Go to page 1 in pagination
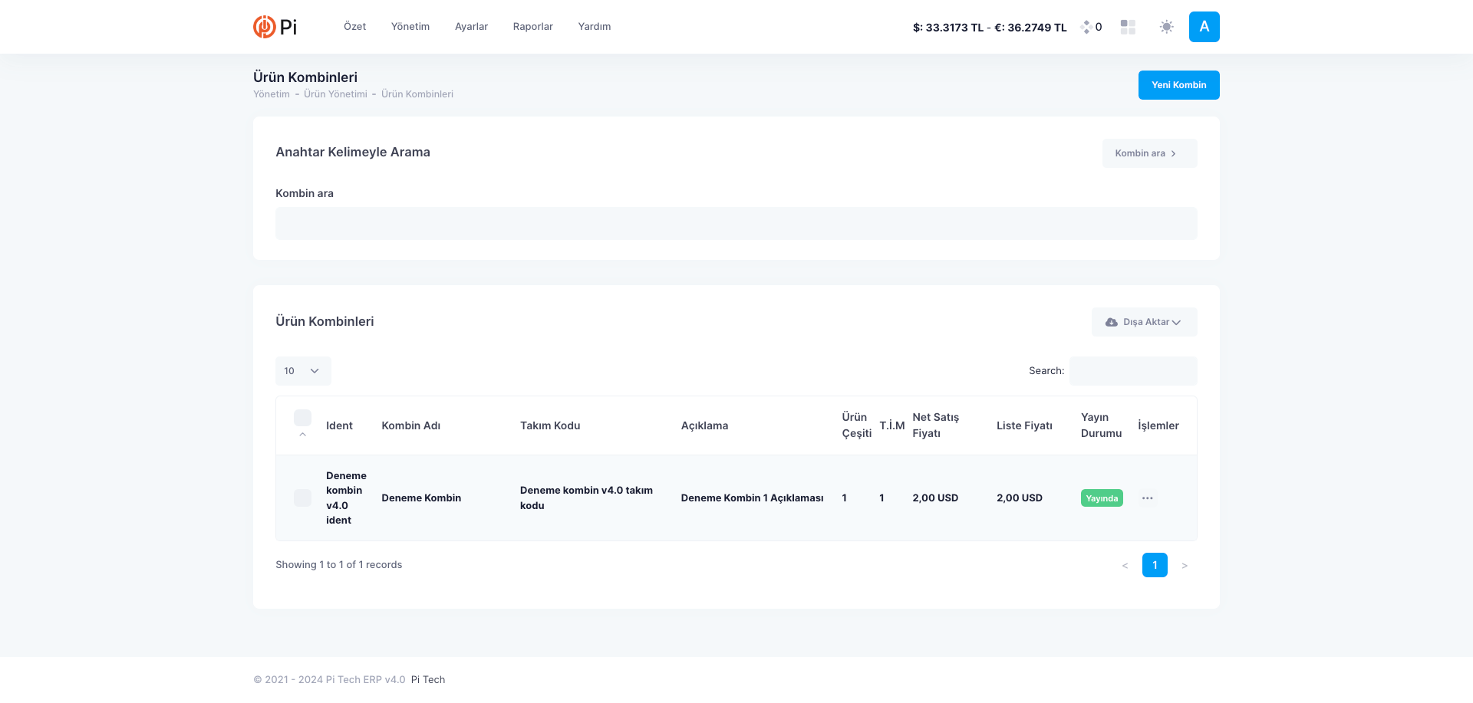Screen dimensions: 1473x703 click(x=1155, y=565)
